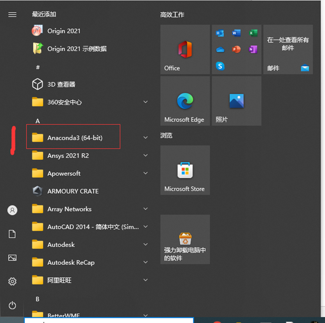Open Skype from the Office group tile

point(220,66)
